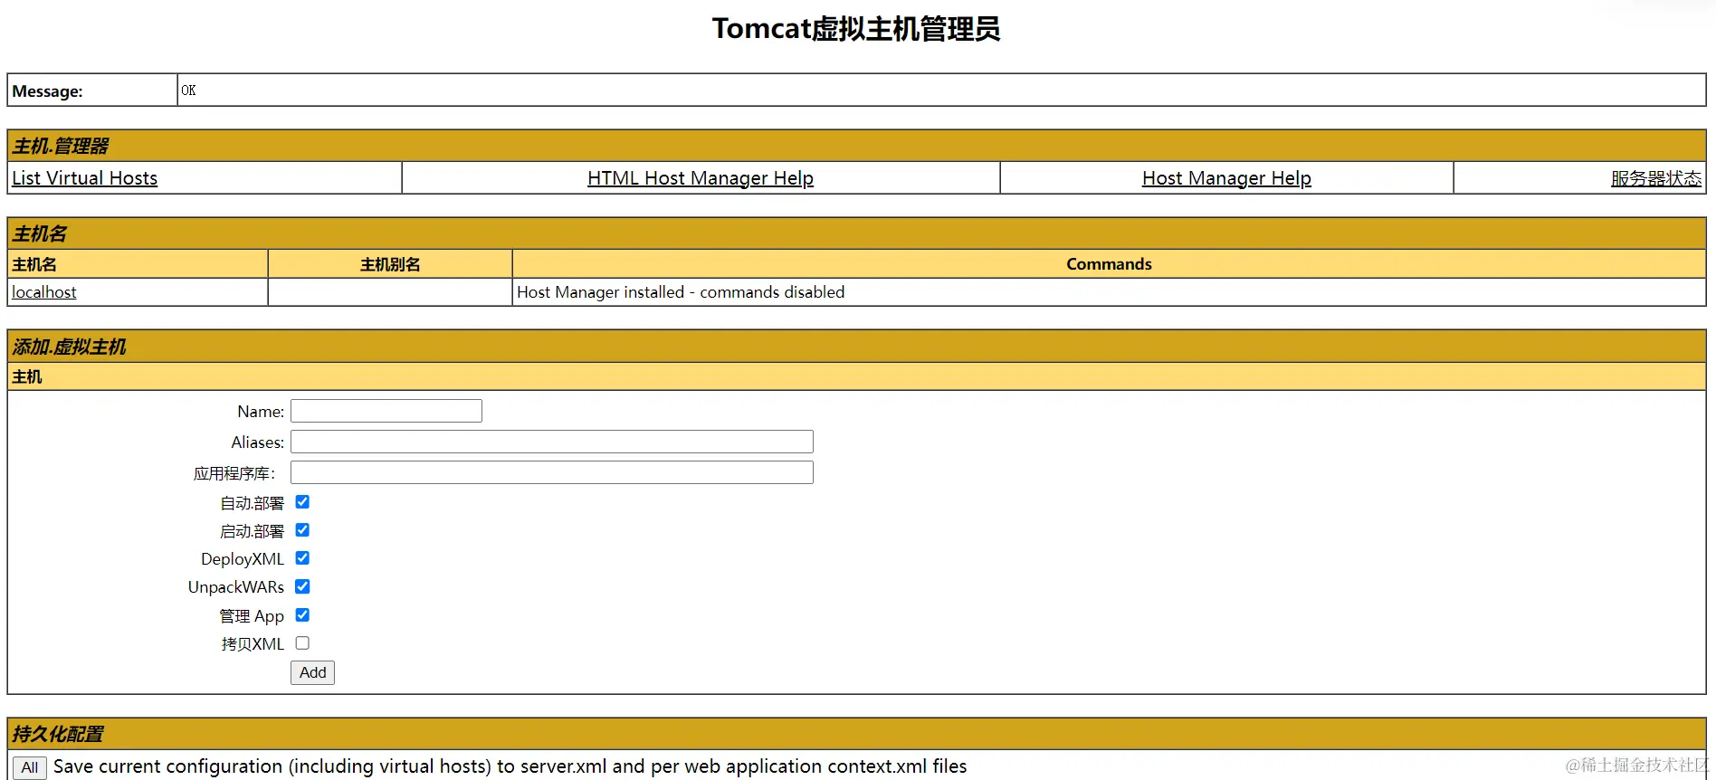
Task: Select the OK message text
Action: [x=188, y=90]
